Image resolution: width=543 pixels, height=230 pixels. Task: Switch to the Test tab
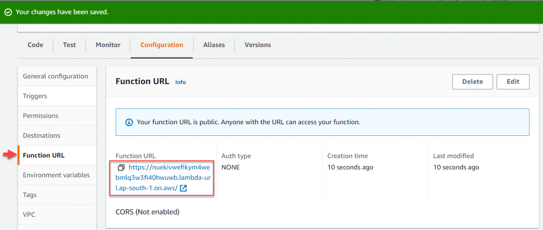click(69, 45)
